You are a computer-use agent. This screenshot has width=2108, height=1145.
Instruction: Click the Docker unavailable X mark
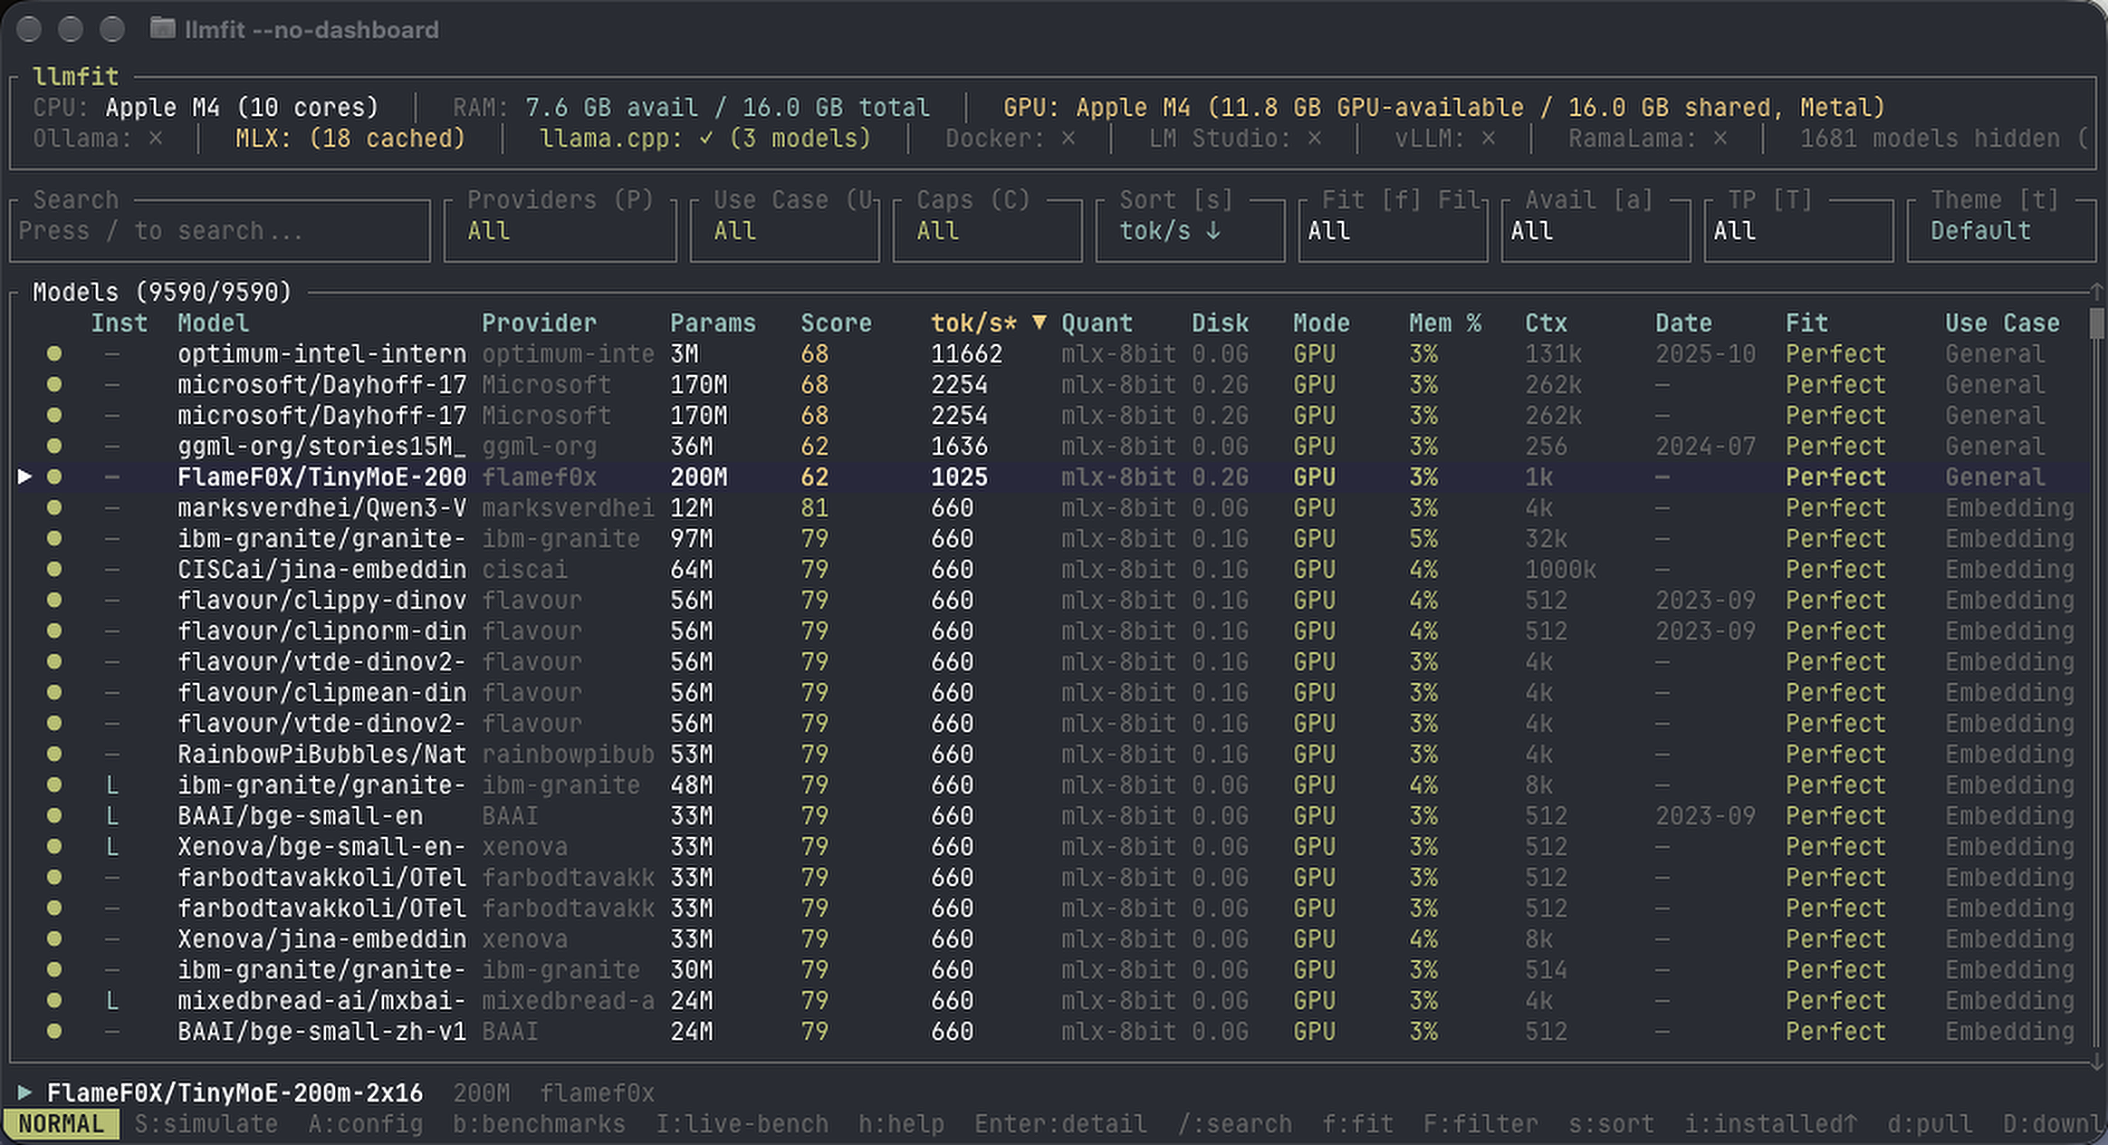click(x=1068, y=138)
